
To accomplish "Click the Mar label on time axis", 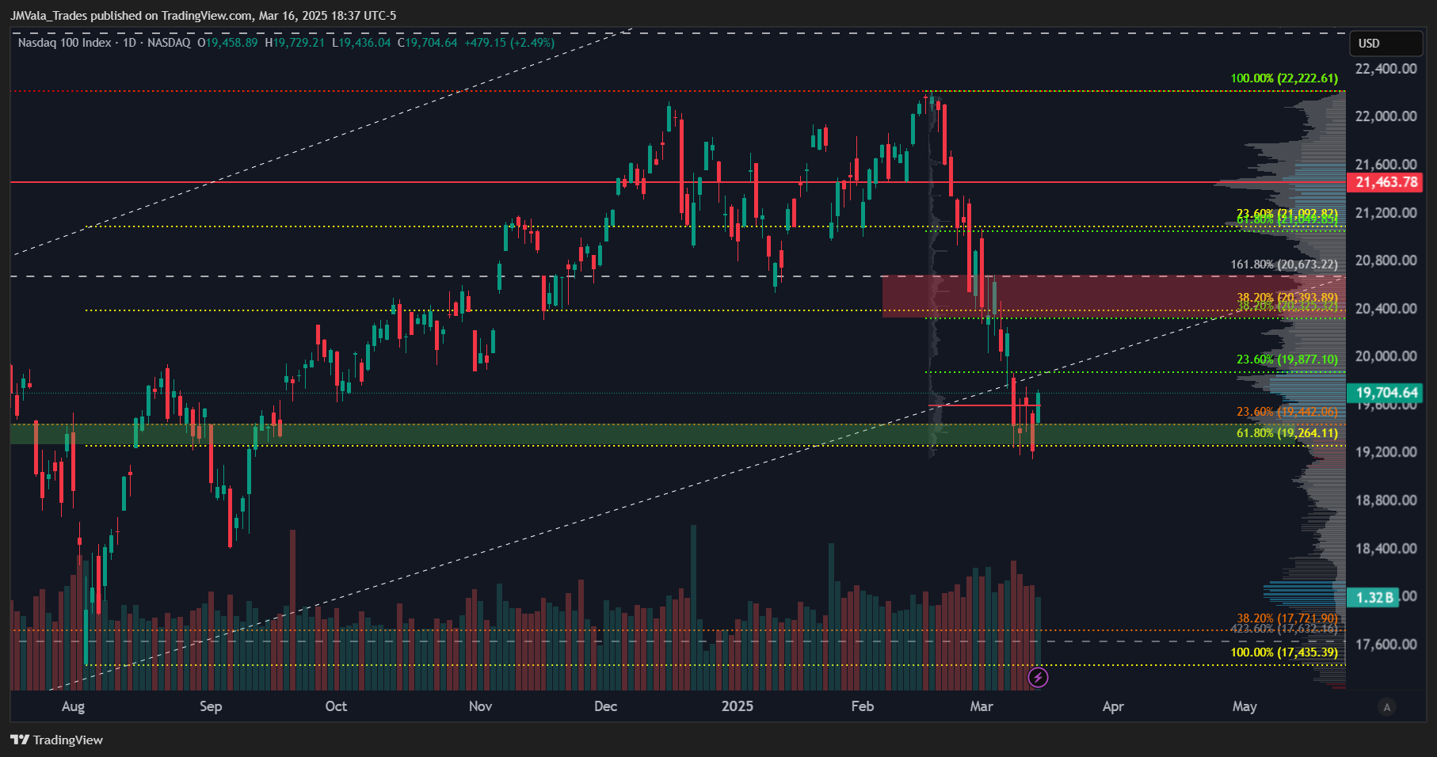I will click(x=982, y=706).
